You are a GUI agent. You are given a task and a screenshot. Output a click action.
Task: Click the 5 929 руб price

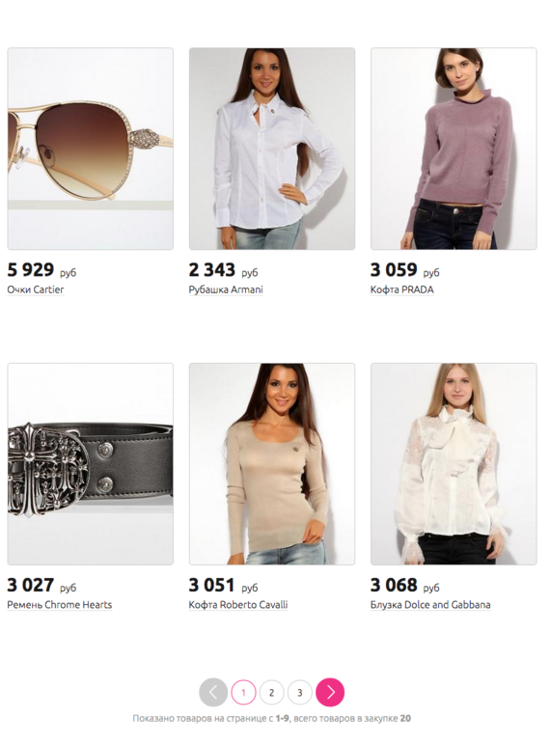click(41, 270)
